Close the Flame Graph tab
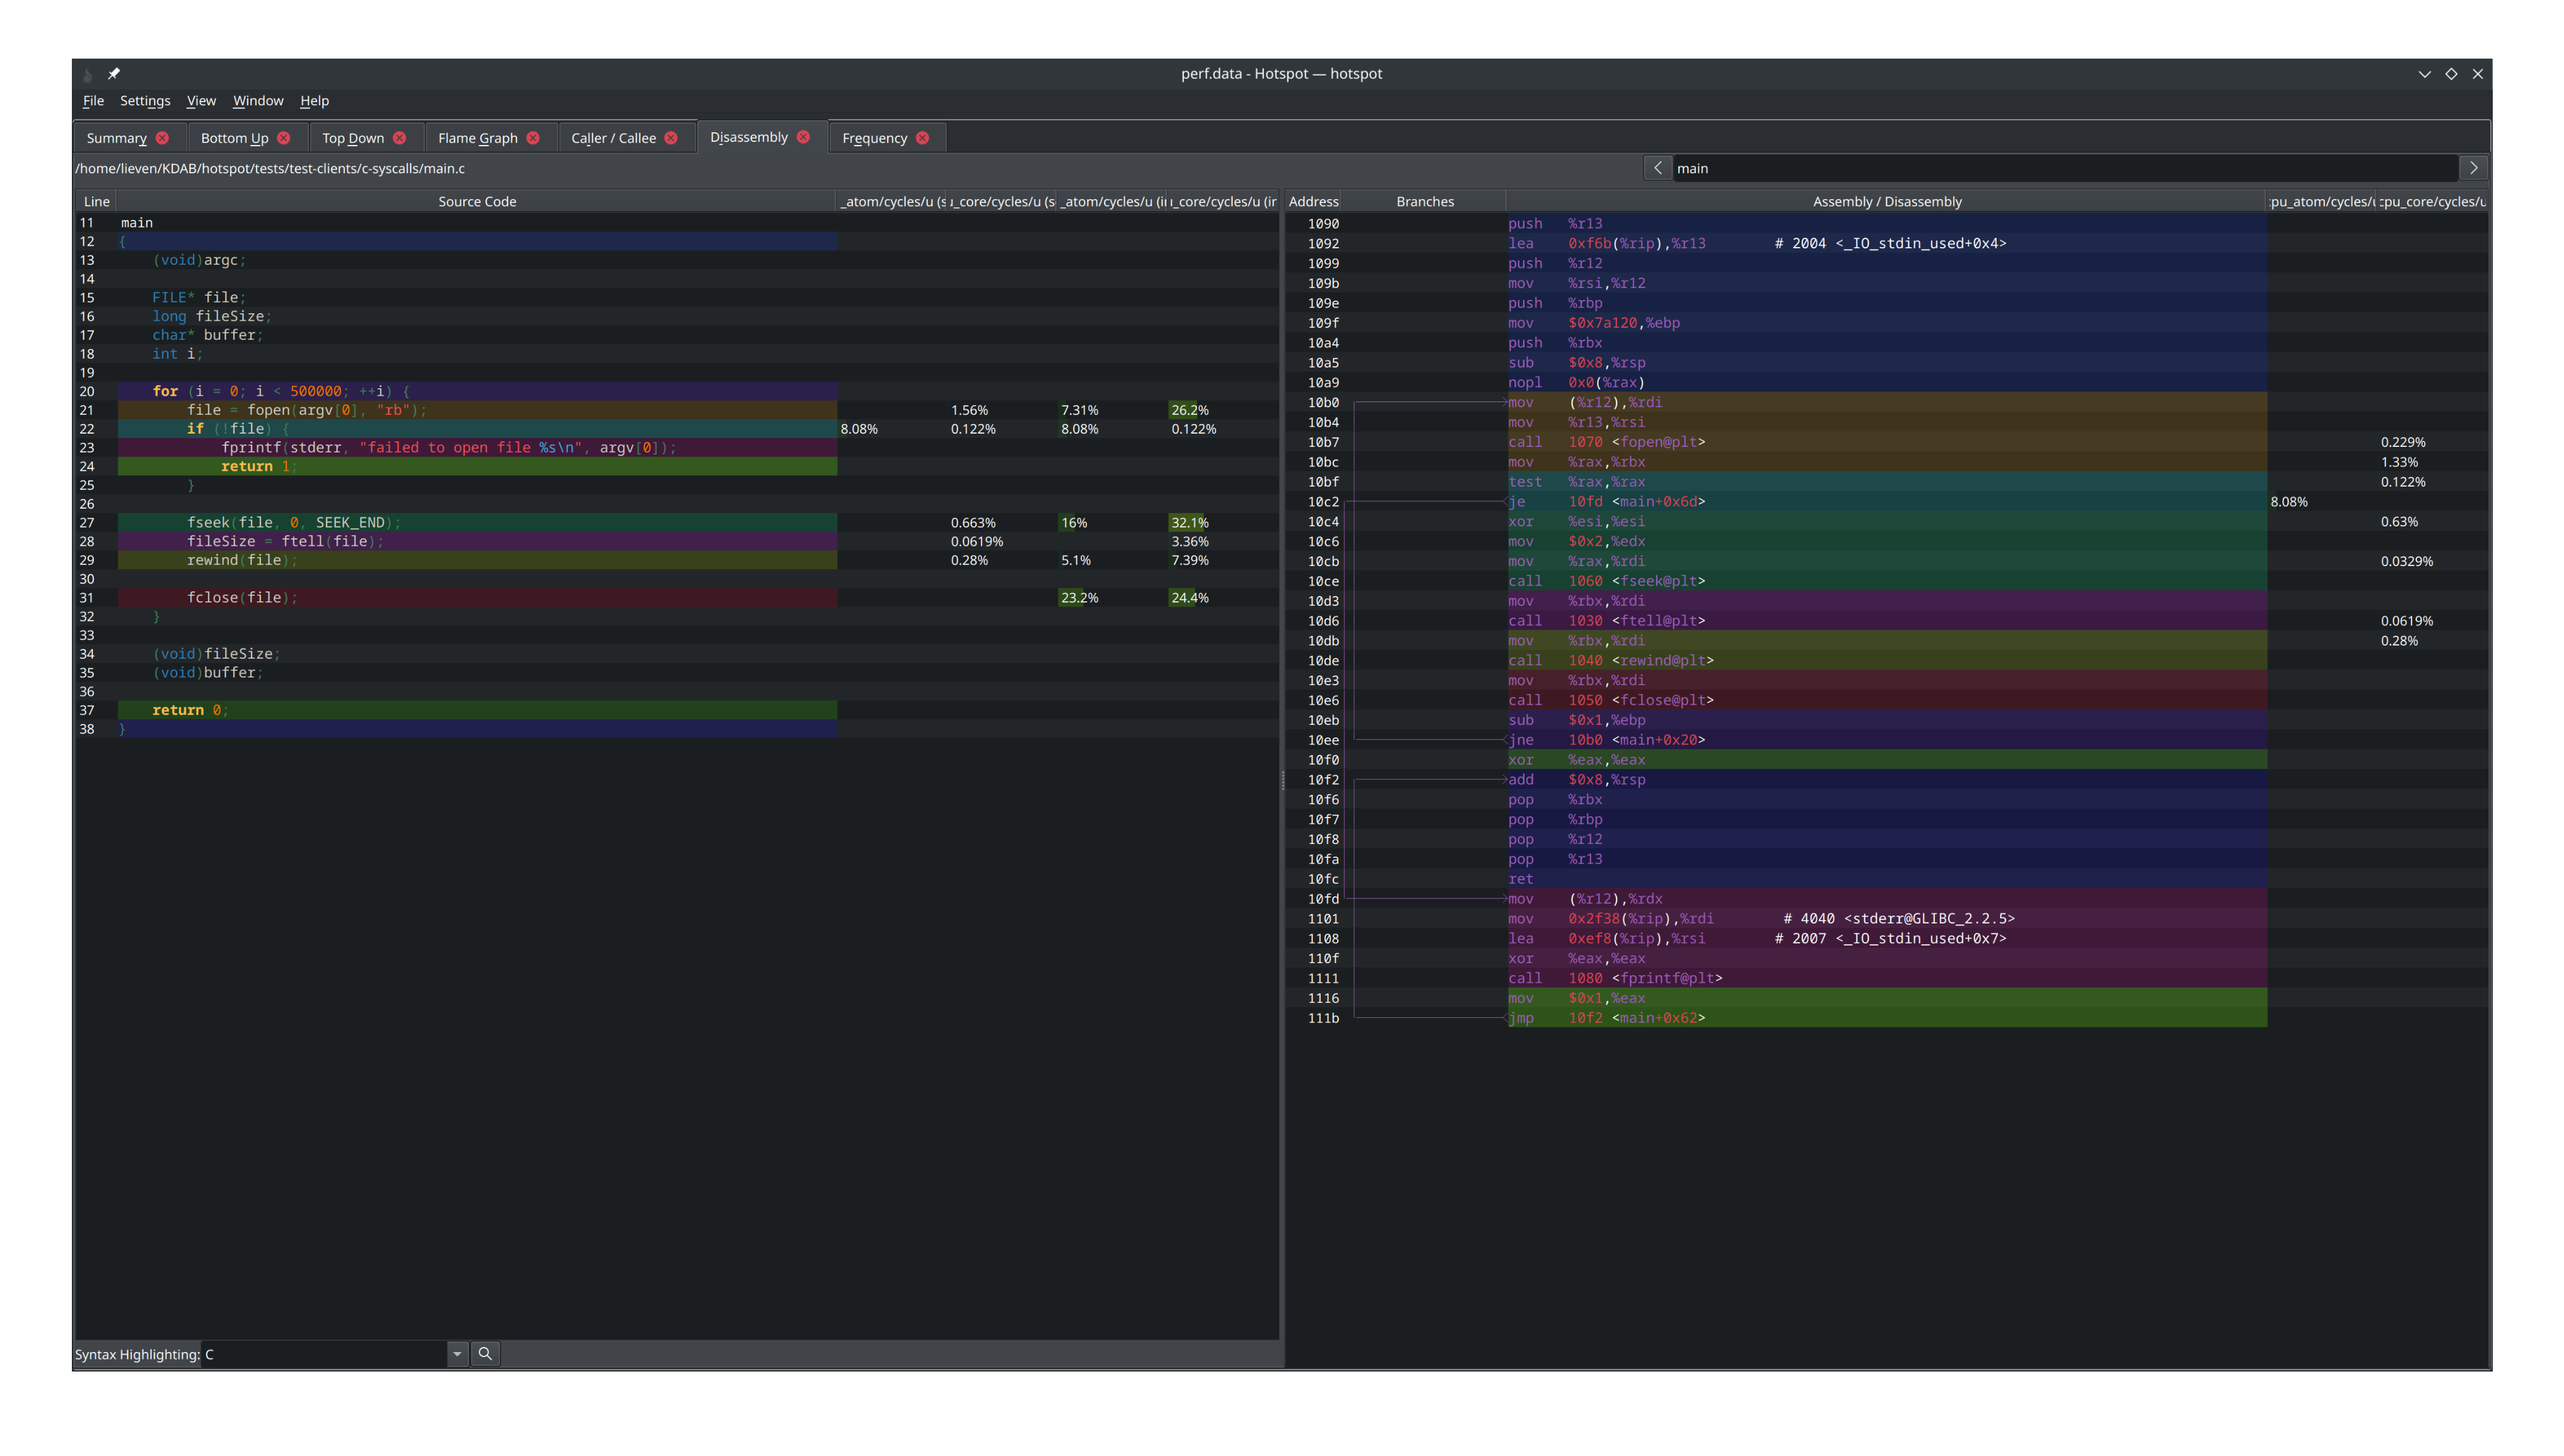This screenshot has height=1456, width=2564. click(535, 137)
